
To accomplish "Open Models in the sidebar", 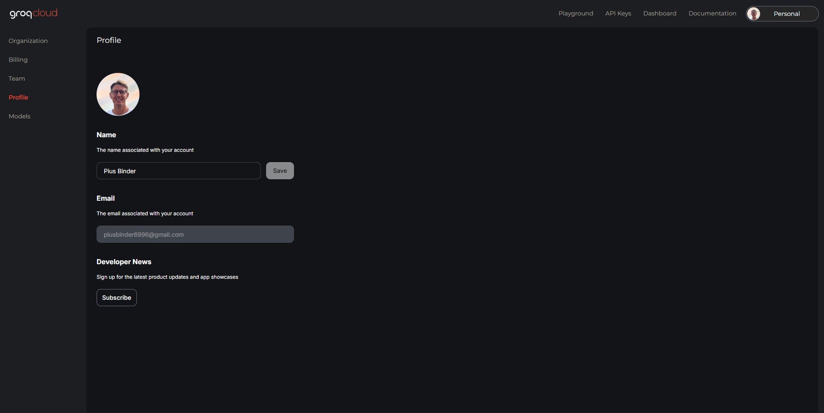I will tap(19, 116).
